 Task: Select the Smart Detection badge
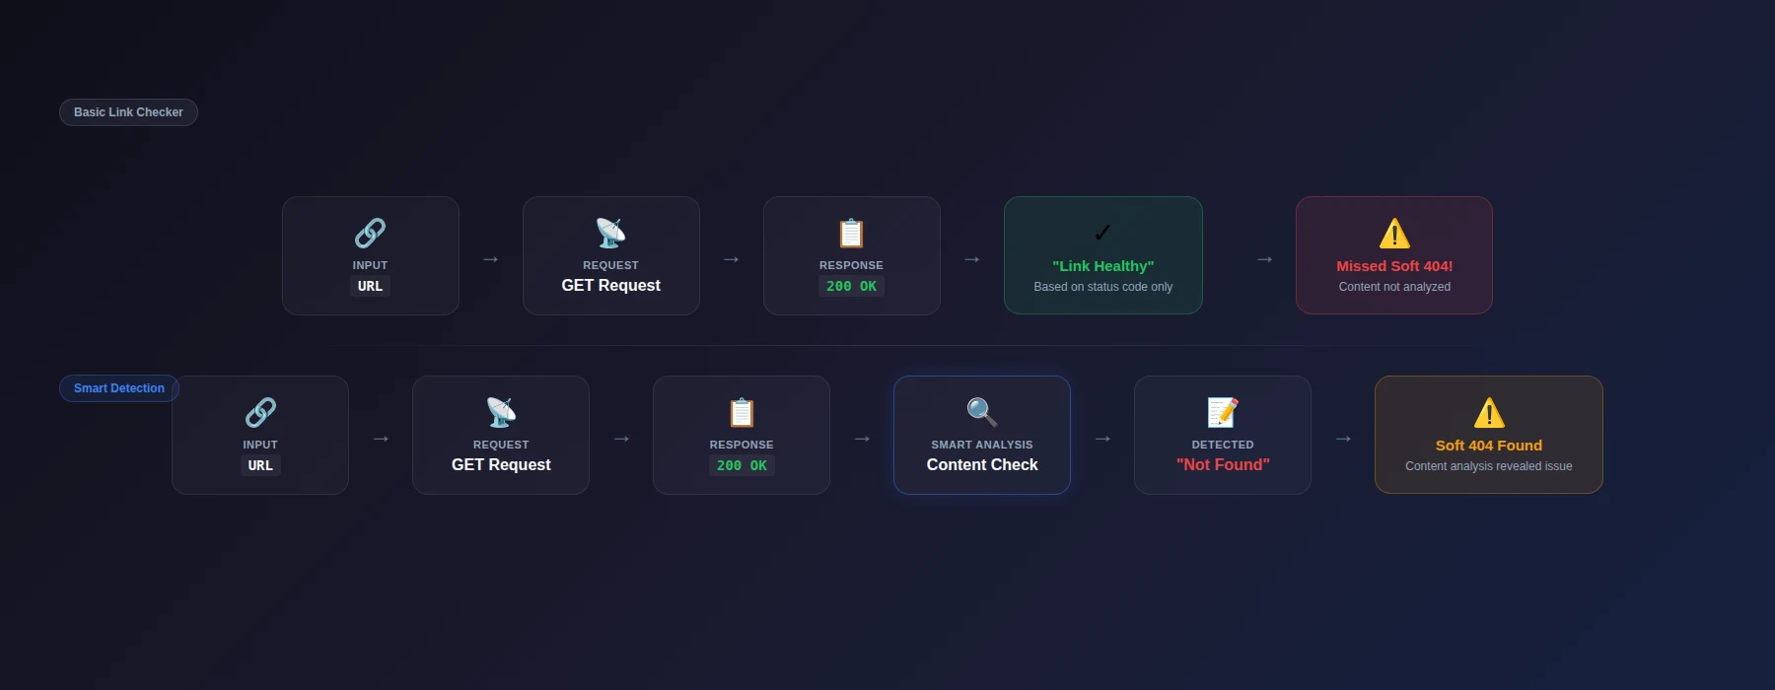(118, 388)
